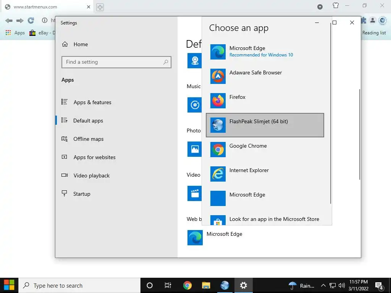The image size is (391, 293).
Task: Reload the page in the browser
Action: (x=31, y=21)
